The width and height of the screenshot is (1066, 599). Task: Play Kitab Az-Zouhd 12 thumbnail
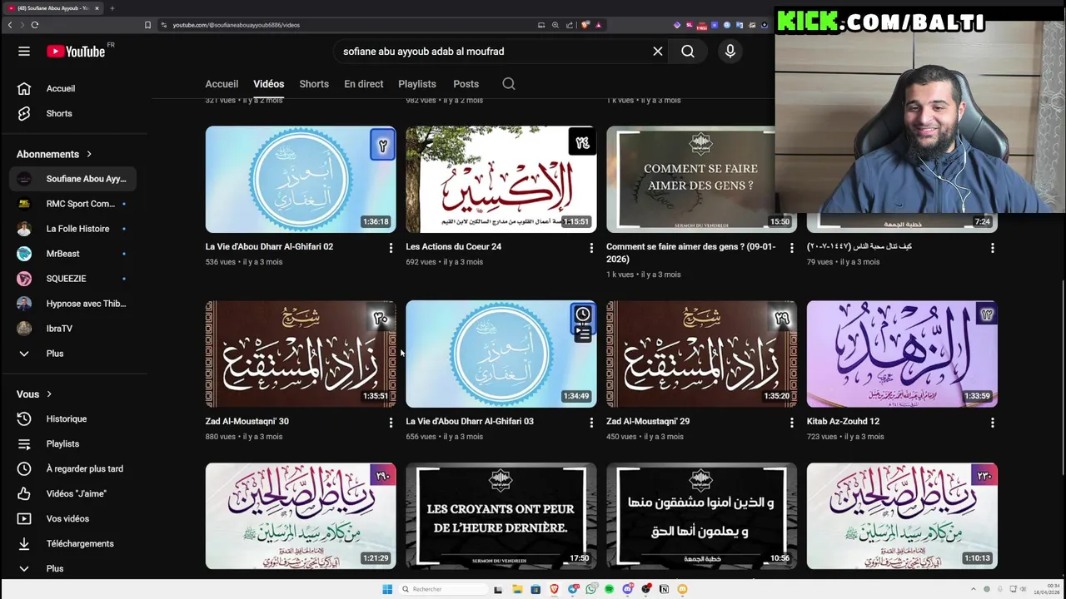[x=902, y=354]
